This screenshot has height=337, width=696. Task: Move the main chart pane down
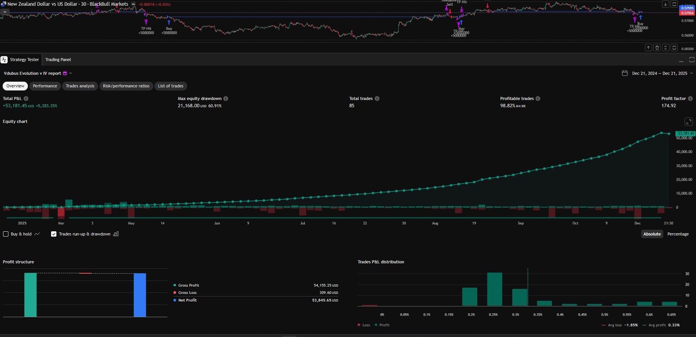point(666,4)
